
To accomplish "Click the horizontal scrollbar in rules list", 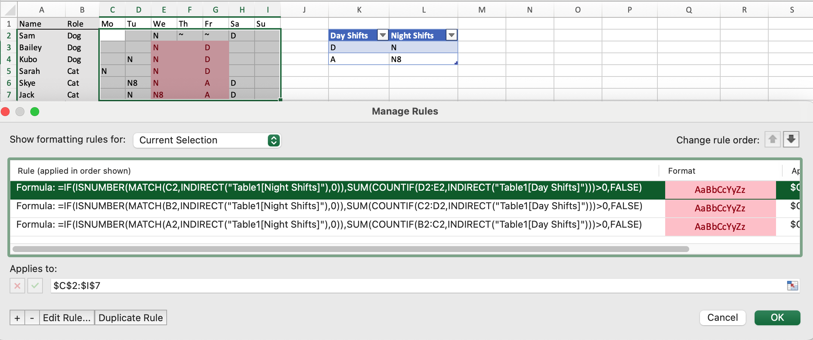I will [351, 249].
